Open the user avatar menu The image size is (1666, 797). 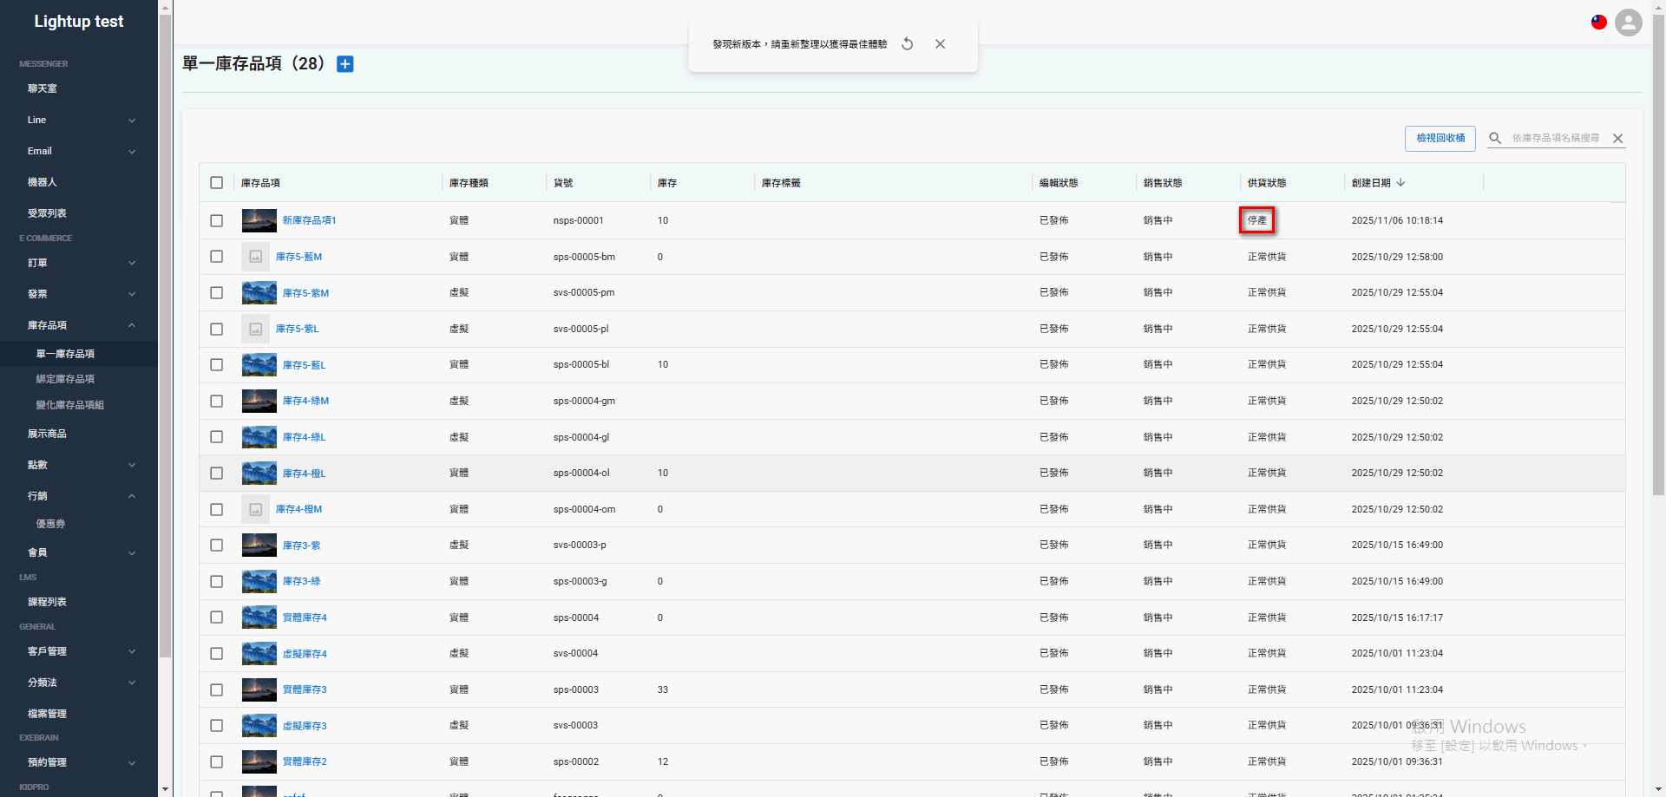[x=1628, y=23]
